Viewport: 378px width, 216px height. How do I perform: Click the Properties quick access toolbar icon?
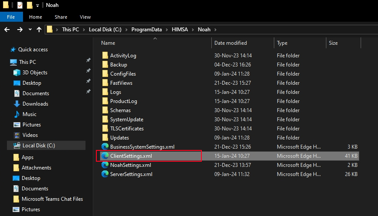[x=20, y=5]
